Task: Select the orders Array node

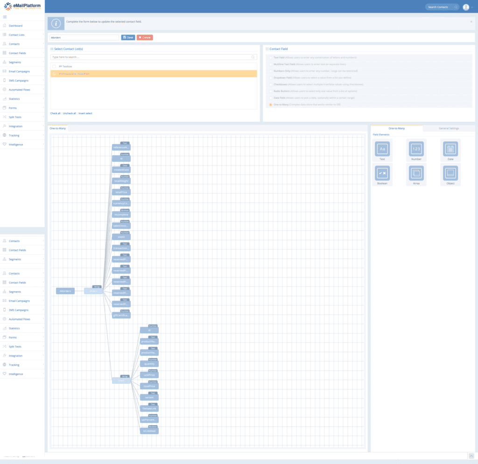Action: [x=93, y=291]
